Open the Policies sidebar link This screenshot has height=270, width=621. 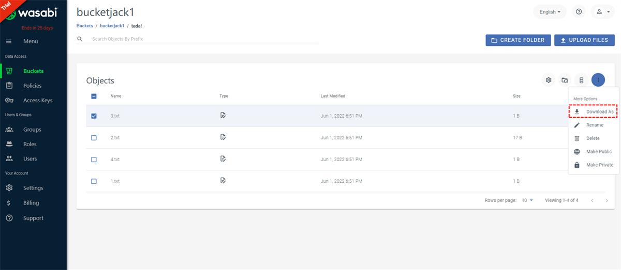[33, 86]
